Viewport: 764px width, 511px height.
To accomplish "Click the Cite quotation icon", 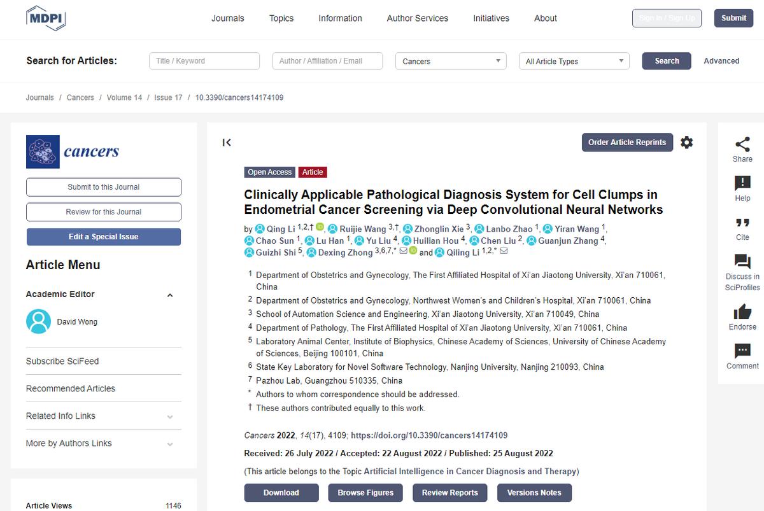I will click(742, 223).
